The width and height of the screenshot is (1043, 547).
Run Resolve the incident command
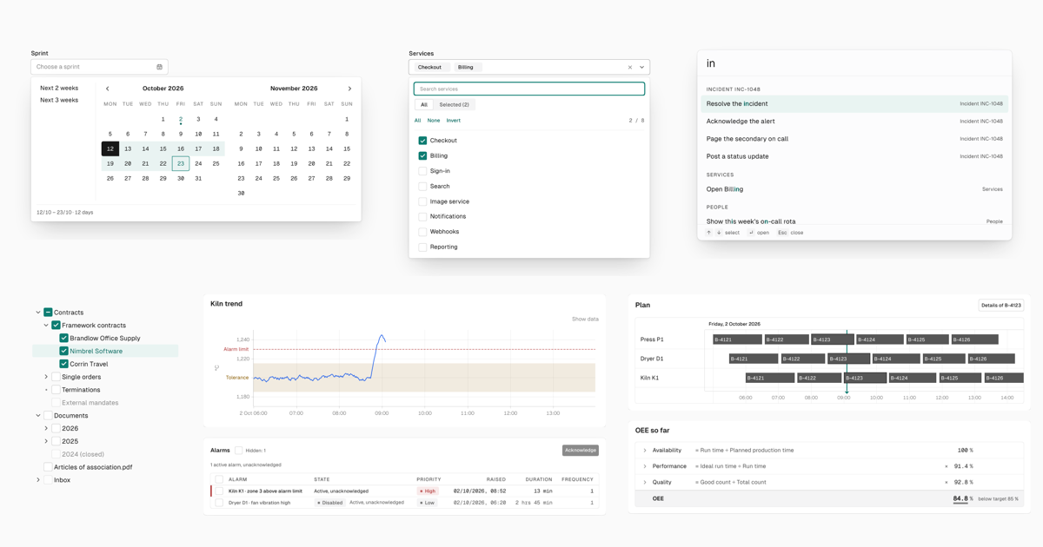tap(854, 103)
